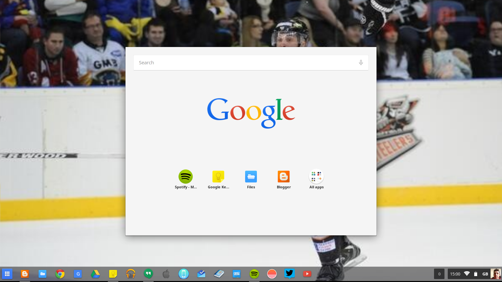The image size is (502, 282).
Task: Launch Google Play Music headphones icon
Action: point(130,274)
